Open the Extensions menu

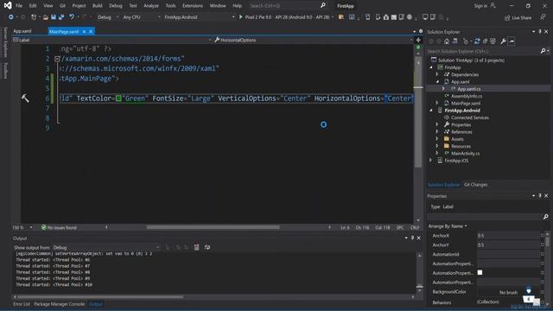pyautogui.click(x=193, y=6)
